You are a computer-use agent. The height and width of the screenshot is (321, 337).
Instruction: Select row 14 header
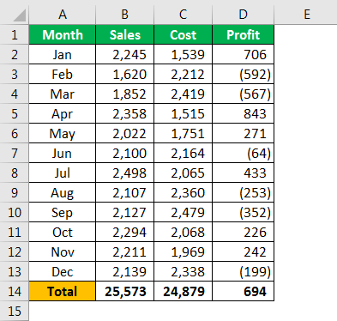click(15, 291)
